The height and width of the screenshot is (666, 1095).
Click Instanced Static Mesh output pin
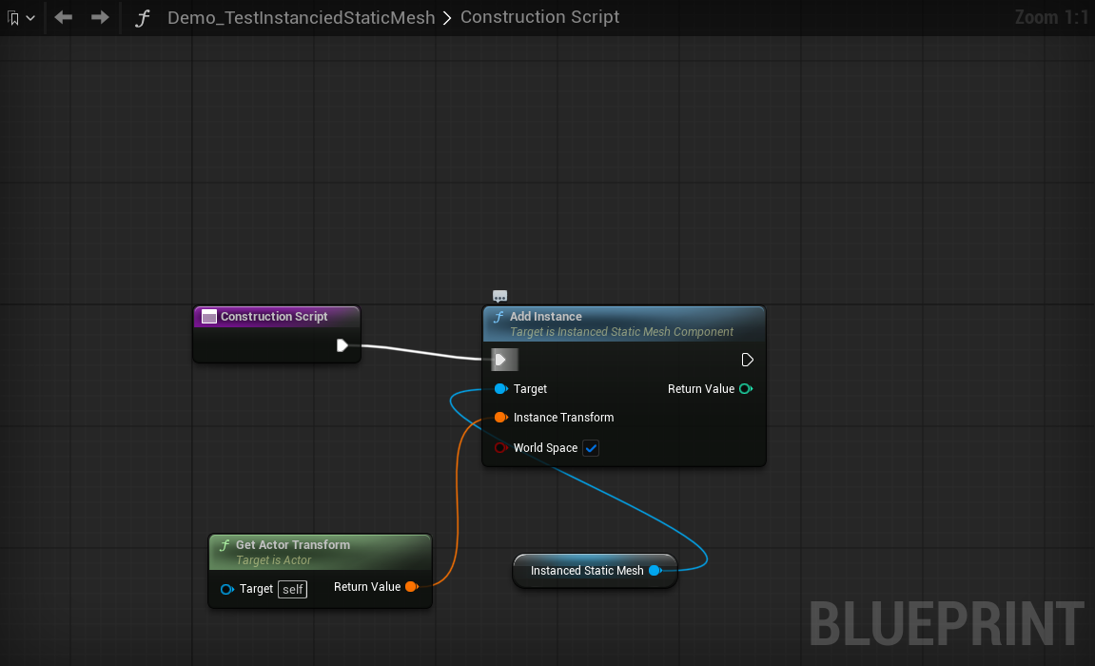(655, 570)
